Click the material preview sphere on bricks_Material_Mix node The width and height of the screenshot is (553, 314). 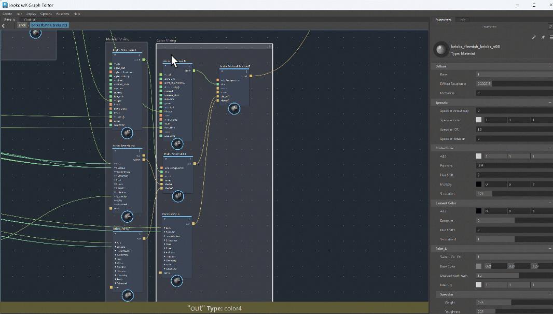(234, 108)
